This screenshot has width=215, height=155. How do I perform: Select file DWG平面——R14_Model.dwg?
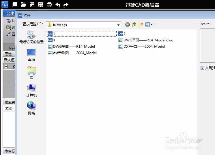(x=146, y=40)
